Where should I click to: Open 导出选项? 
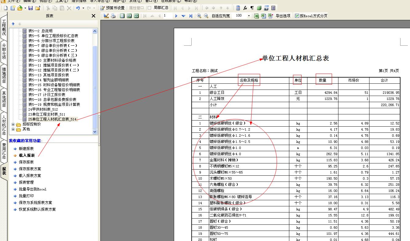pyautogui.click(x=283, y=16)
